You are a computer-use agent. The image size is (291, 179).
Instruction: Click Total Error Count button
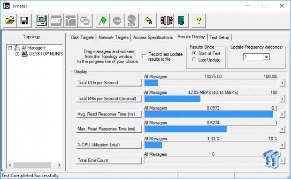[x=109, y=160]
